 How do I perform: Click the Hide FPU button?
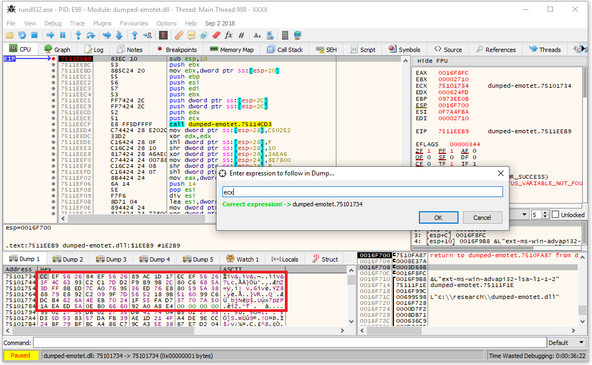[x=432, y=61]
